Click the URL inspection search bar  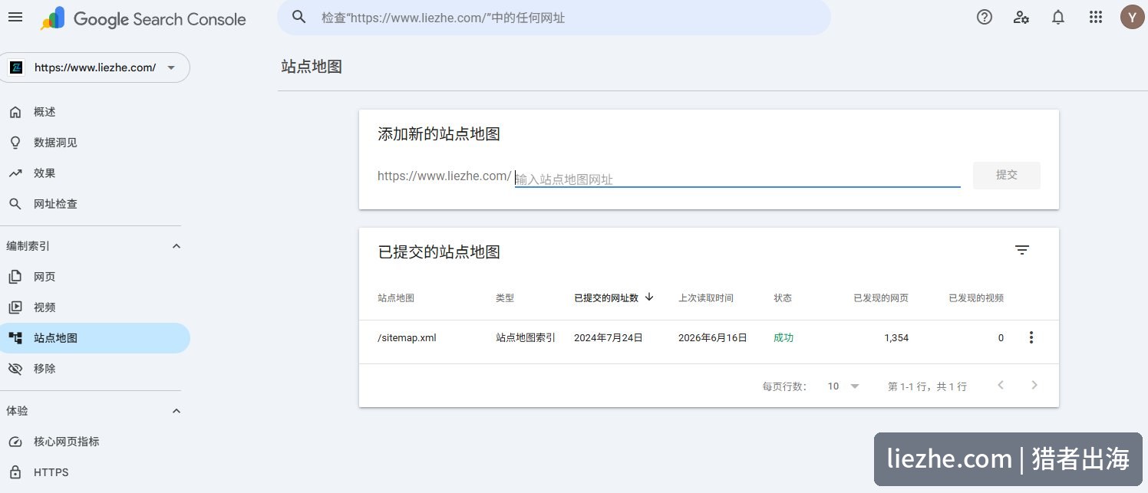tap(554, 17)
